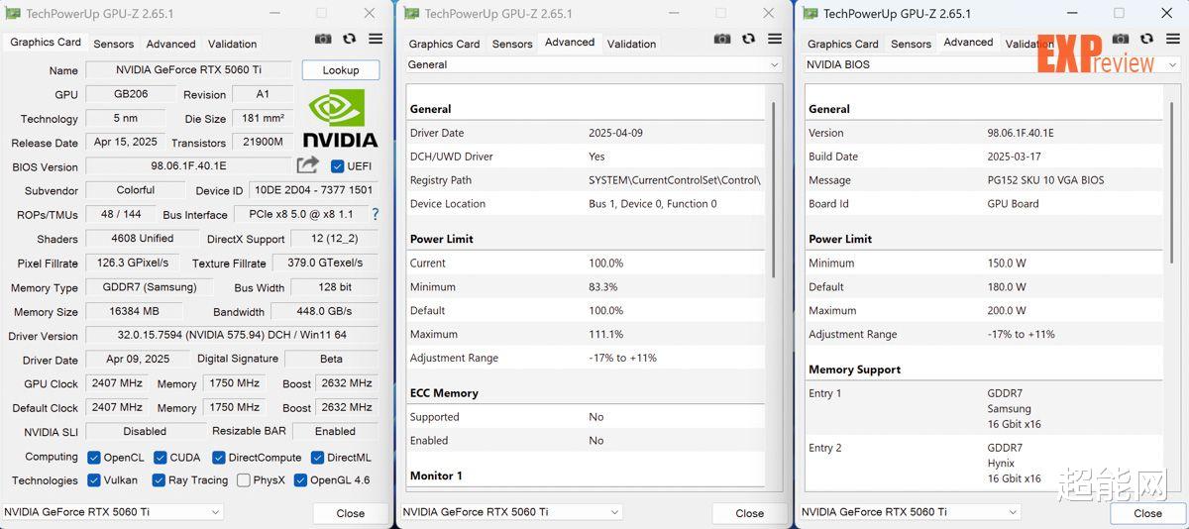Open hamburger menu in right GPU-Z window

[x=1173, y=39]
